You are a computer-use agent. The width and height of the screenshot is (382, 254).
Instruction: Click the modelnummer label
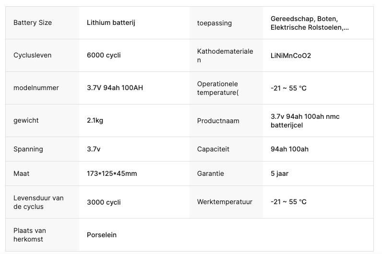pyautogui.click(x=36, y=88)
